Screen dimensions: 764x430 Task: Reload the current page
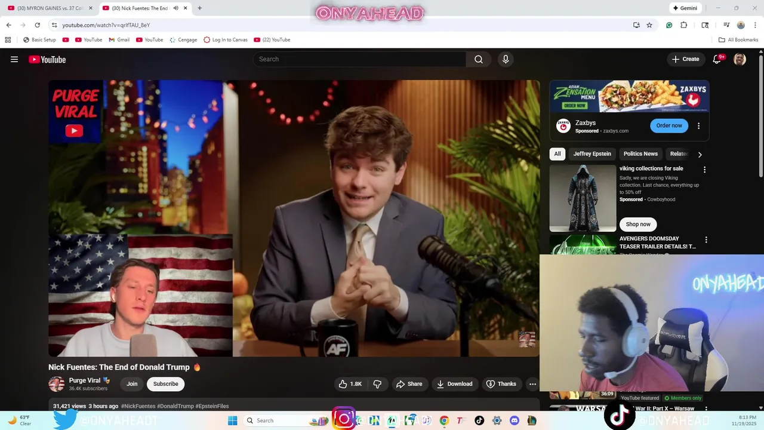pos(37,25)
